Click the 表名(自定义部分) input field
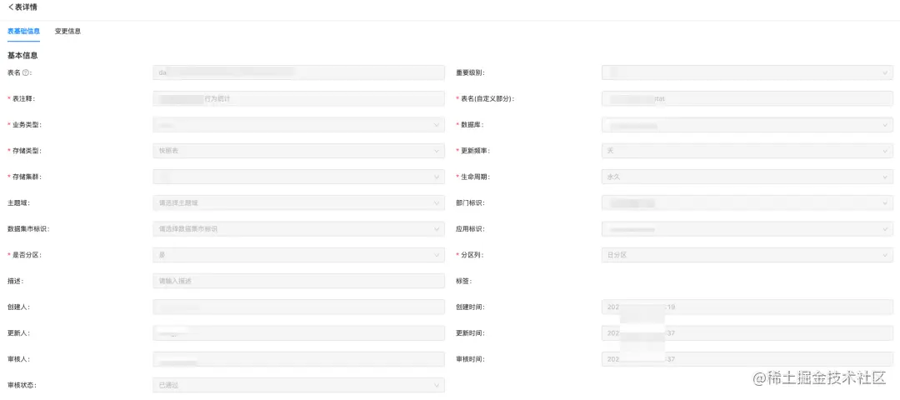The height and width of the screenshot is (400, 900). coord(747,98)
